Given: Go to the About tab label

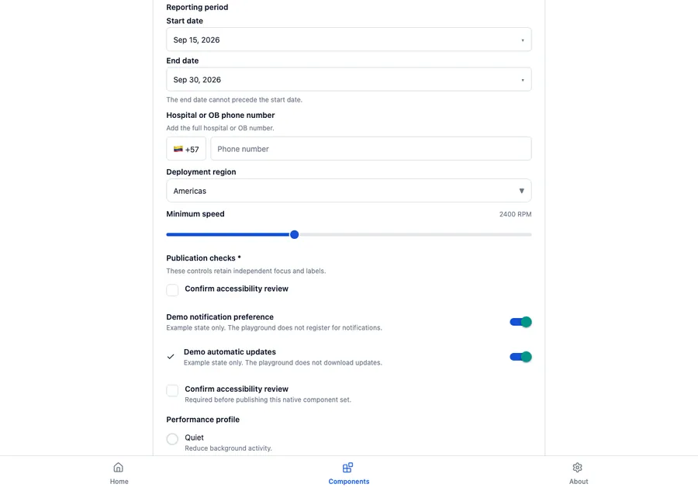Looking at the screenshot, I should coord(579,481).
